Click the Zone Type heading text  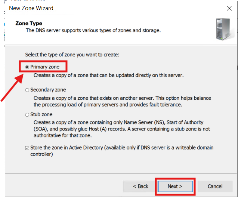pyautogui.click(x=29, y=24)
